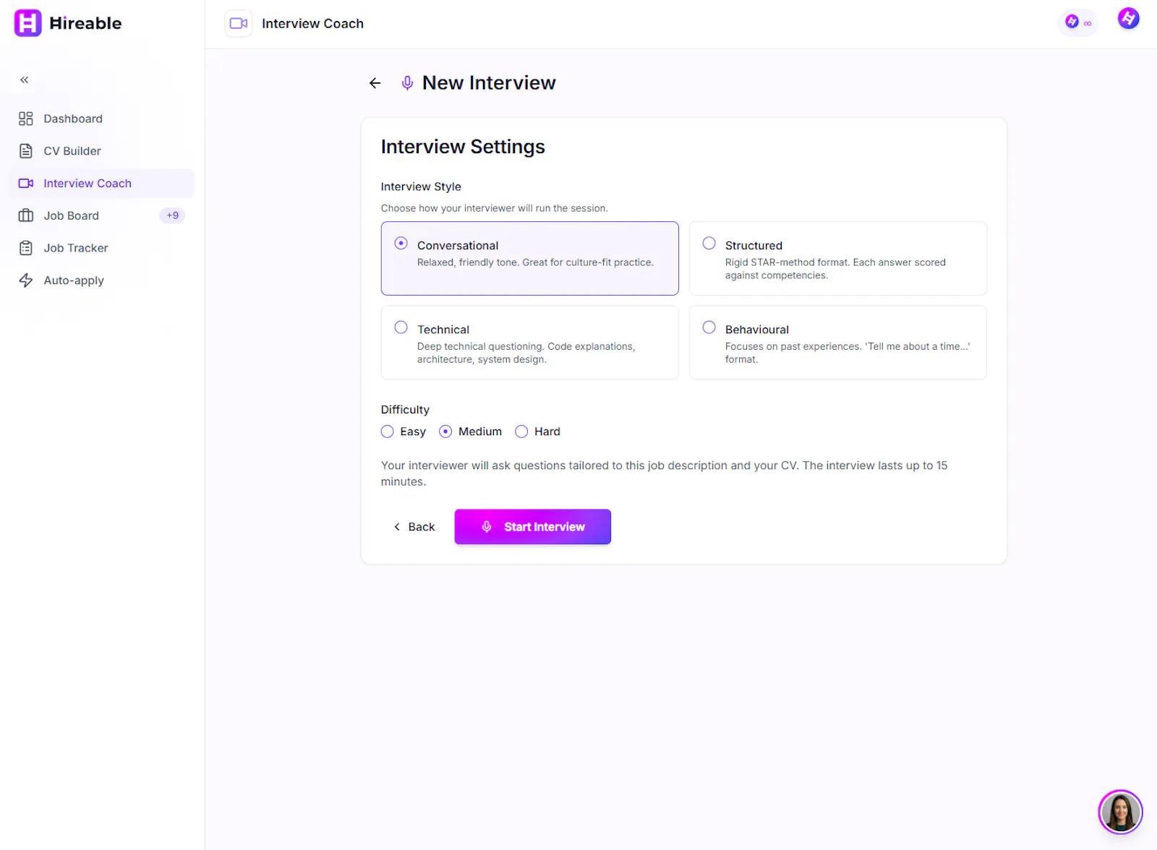Viewport: 1157px width, 850px height.
Task: Open Dashboard from the sidebar
Action: pyautogui.click(x=102, y=119)
